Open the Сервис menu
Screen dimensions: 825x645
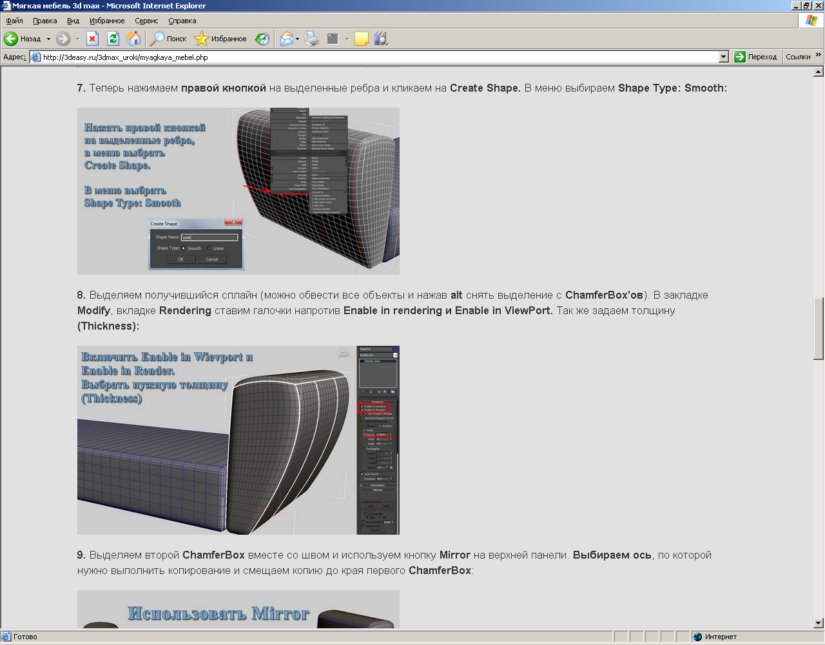[146, 21]
